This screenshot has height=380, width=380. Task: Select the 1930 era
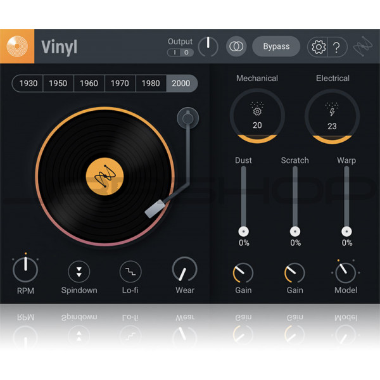(28, 84)
